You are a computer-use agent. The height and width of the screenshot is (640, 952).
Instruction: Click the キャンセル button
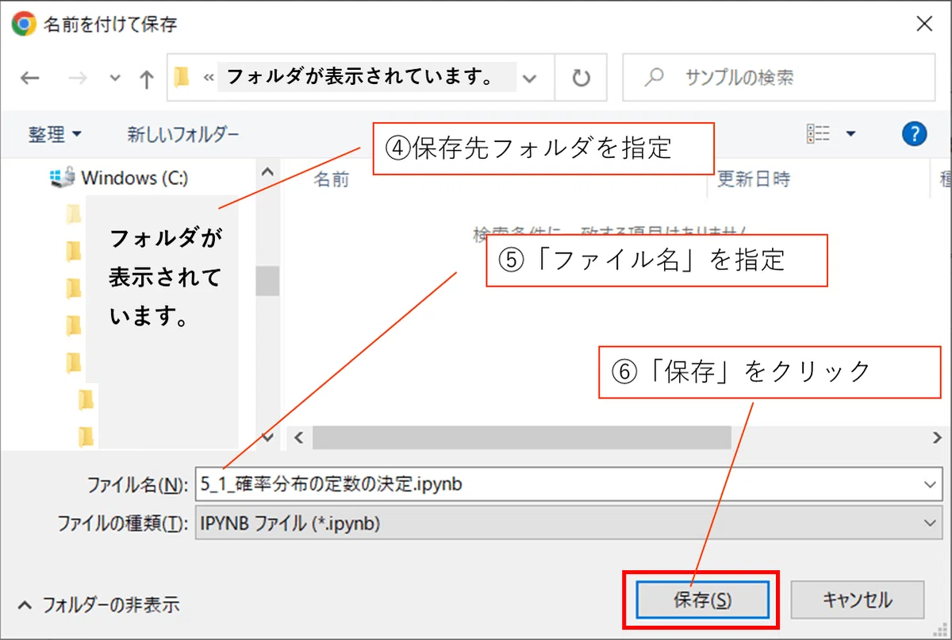coord(857,600)
